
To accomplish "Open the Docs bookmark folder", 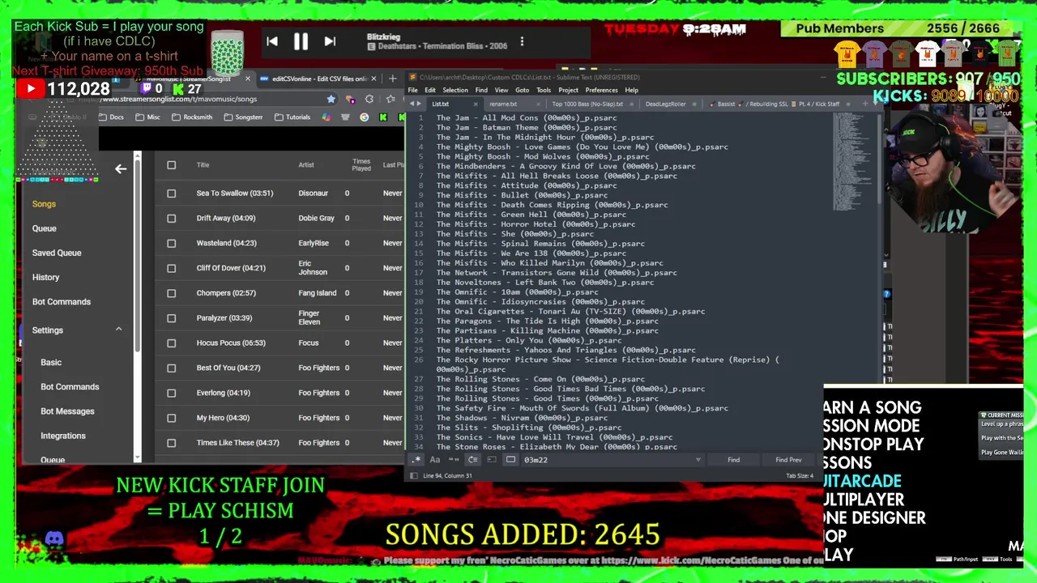I will [112, 117].
